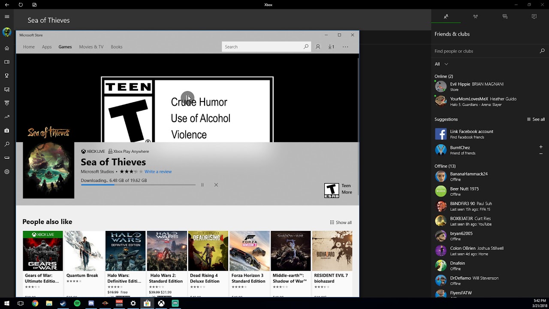Launch Google Chrome from taskbar
This screenshot has height=309, width=549.
[35, 303]
